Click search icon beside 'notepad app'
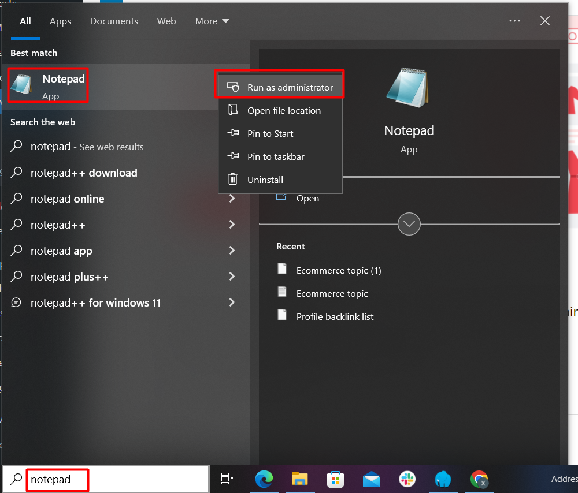The image size is (578, 493). pyautogui.click(x=16, y=251)
